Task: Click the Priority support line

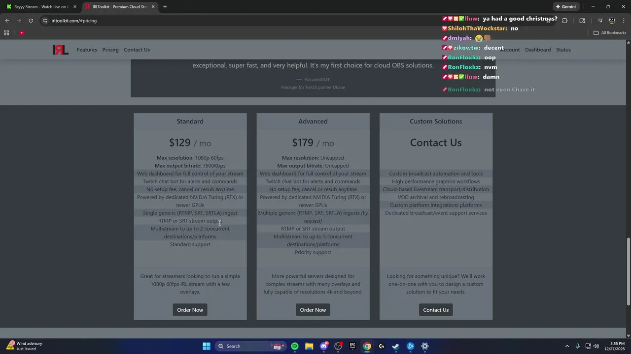Action: coord(313,252)
